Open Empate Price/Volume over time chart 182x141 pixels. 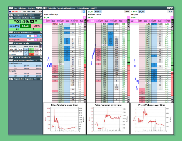[x=152, y=119]
